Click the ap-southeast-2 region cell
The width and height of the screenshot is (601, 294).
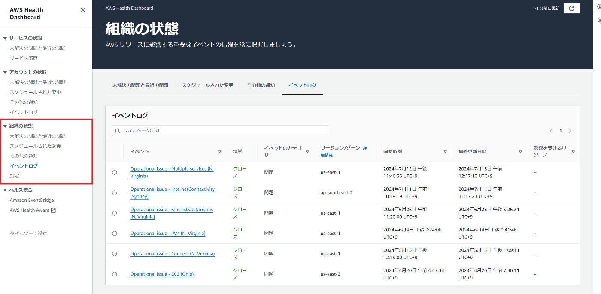click(x=337, y=193)
